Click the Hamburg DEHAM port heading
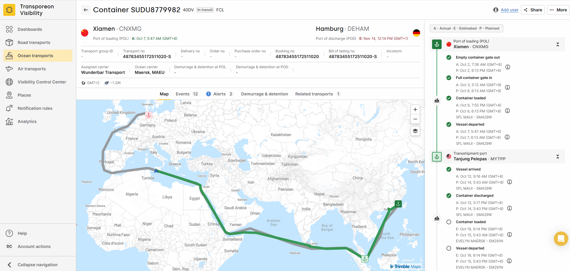The height and width of the screenshot is (271, 570). 342,29
